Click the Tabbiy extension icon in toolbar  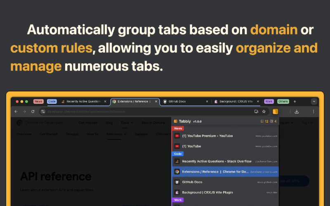[x=275, y=112]
